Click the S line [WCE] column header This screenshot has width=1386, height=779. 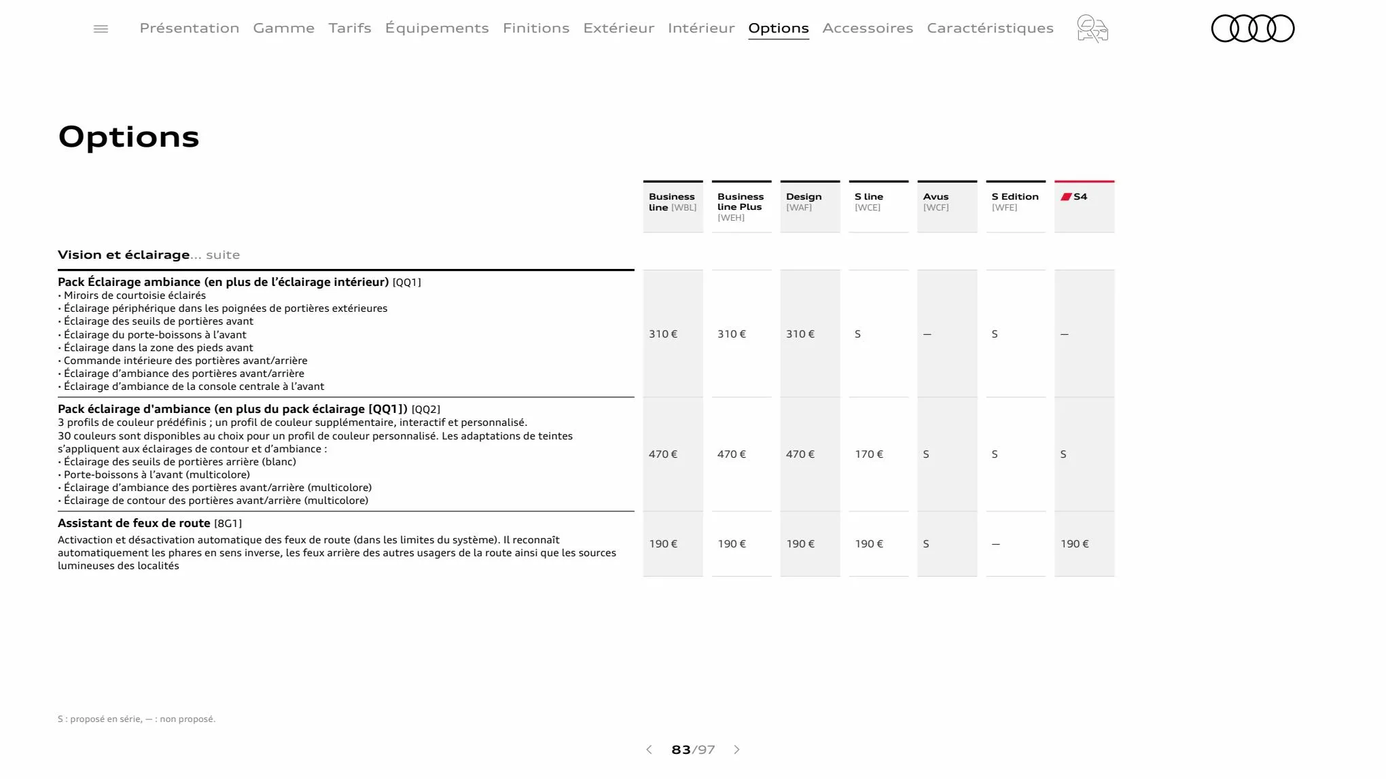878,206
